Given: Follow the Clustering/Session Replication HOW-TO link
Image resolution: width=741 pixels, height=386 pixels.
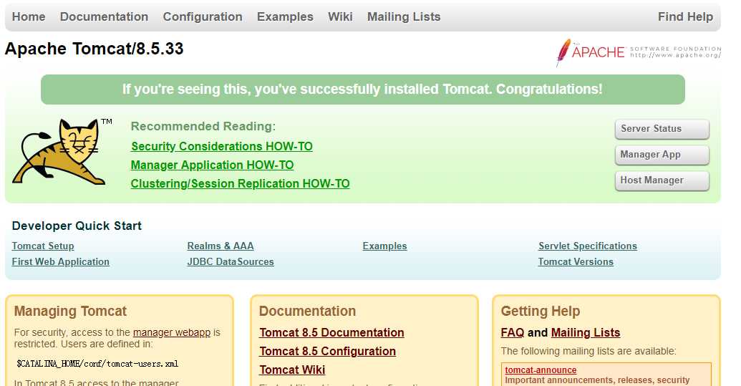Looking at the screenshot, I should [240, 183].
